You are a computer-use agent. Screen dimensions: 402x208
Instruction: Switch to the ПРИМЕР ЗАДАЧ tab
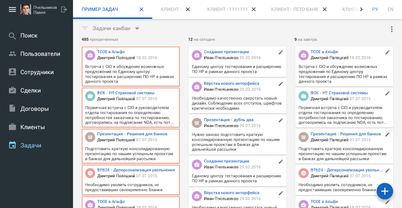(100, 9)
